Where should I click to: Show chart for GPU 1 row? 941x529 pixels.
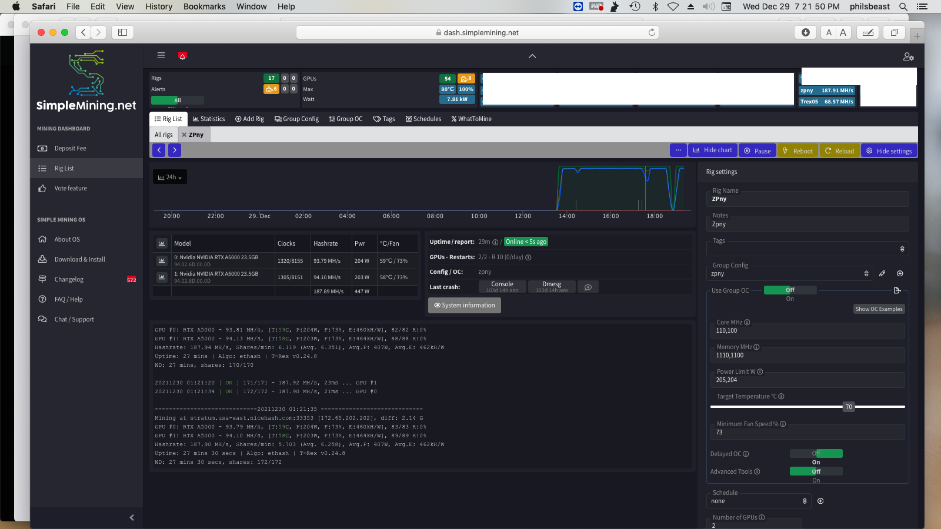162,277
